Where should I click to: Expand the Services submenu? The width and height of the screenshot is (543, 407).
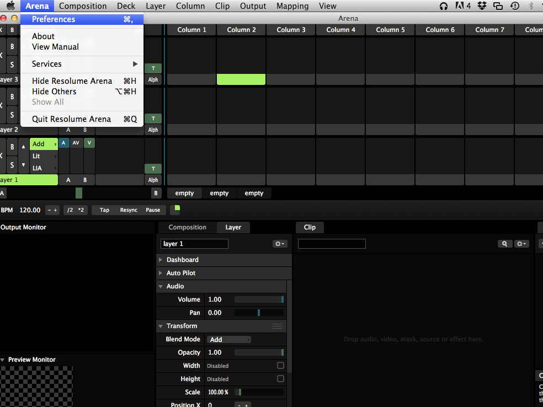(x=82, y=64)
